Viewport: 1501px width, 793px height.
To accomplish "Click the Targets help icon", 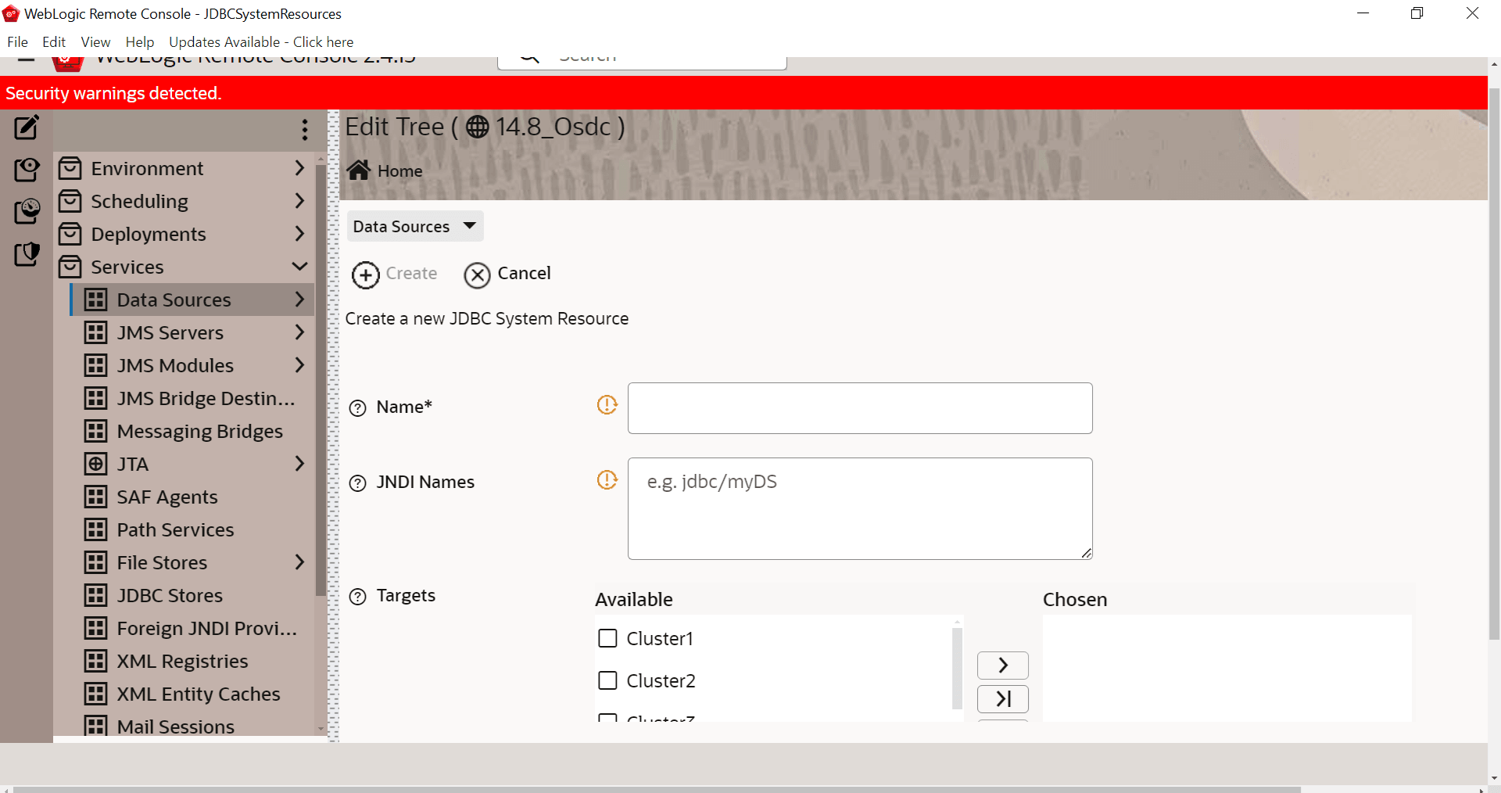I will pos(357,597).
